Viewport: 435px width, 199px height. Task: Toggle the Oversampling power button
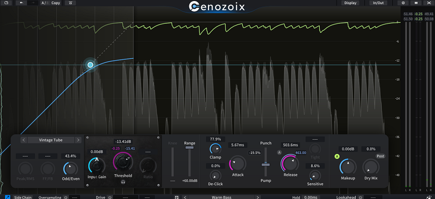click(66, 197)
